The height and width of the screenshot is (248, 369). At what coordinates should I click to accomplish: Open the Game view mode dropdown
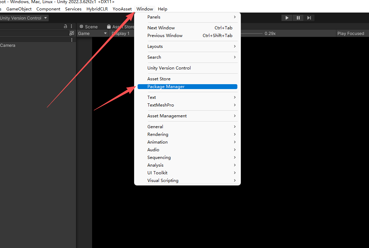click(92, 33)
